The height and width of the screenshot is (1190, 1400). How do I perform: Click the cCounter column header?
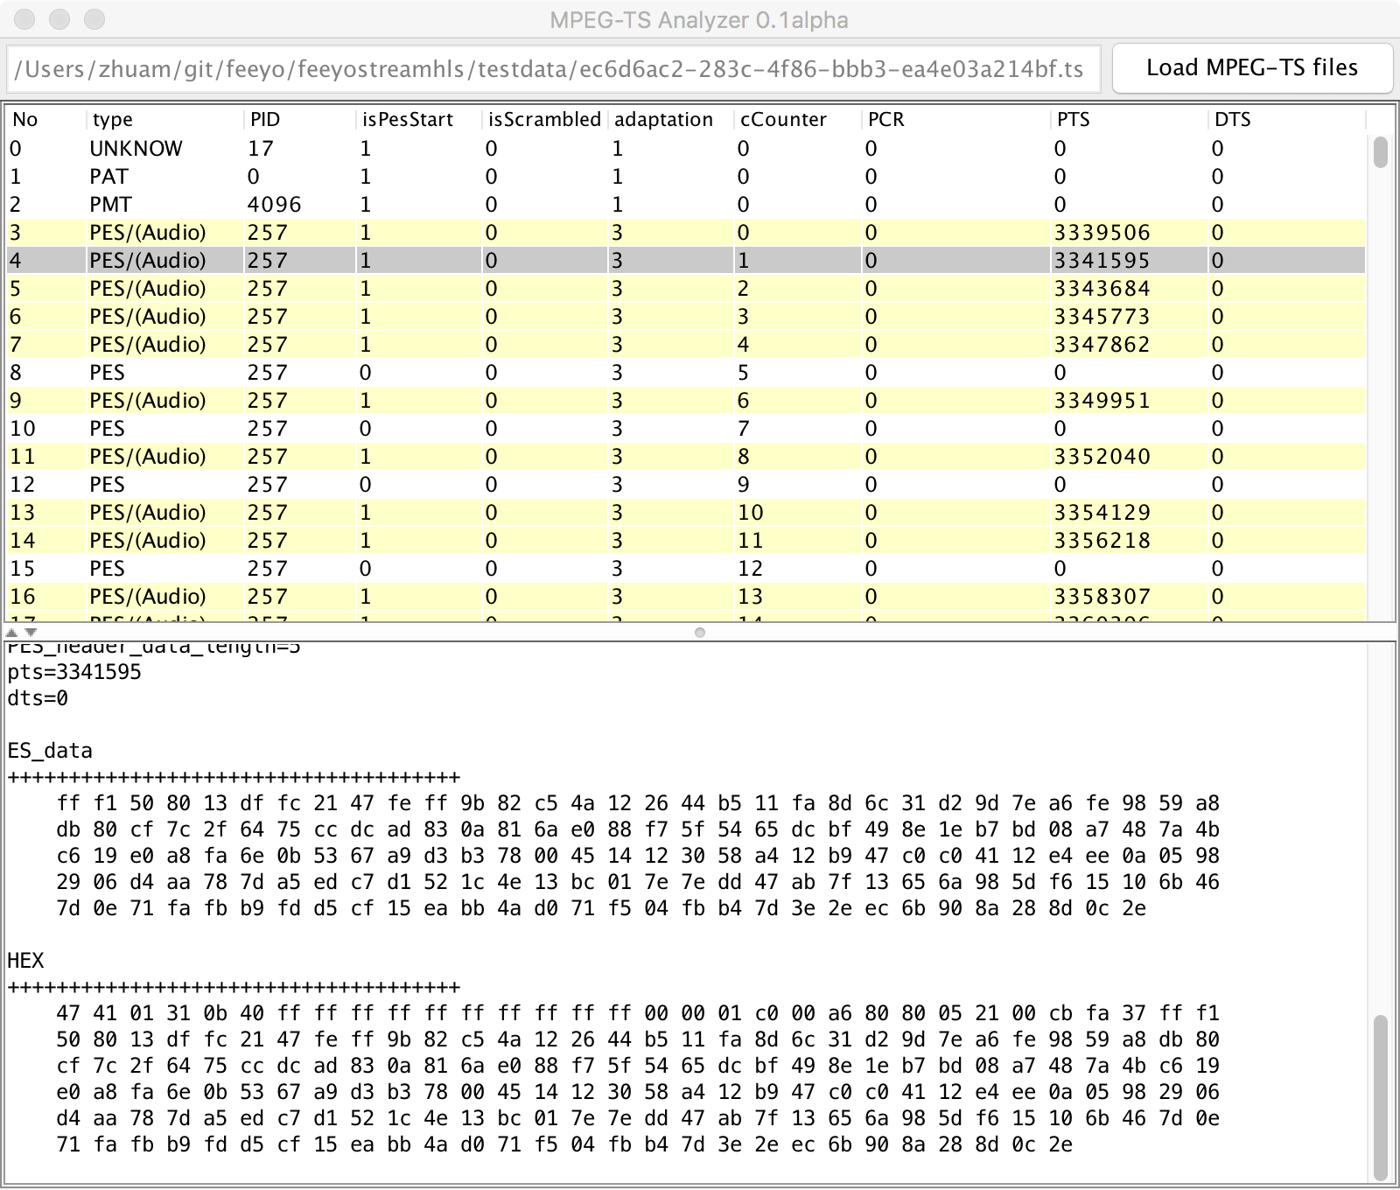(797, 120)
